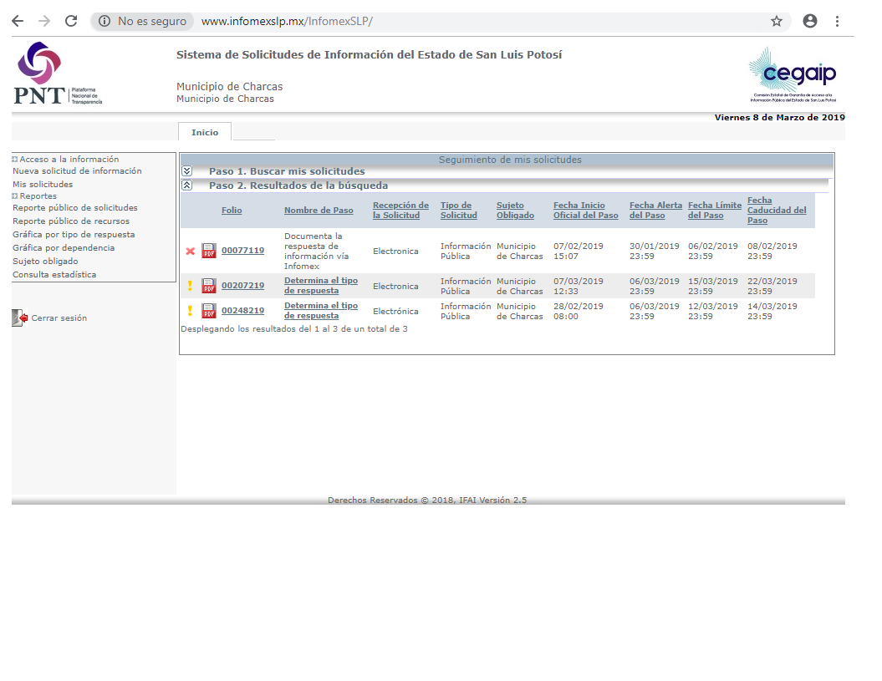Collapse the Reportes menu section
Screen dimensions: 882x681
click(15, 196)
